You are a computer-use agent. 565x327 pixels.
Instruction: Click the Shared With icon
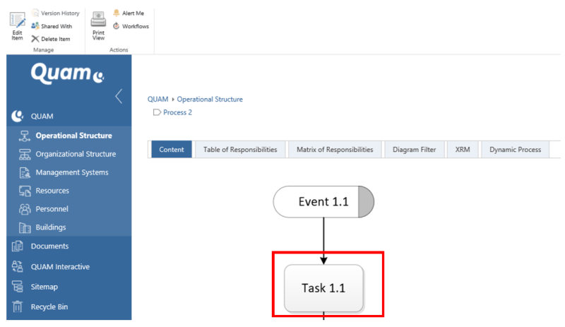tap(35, 26)
